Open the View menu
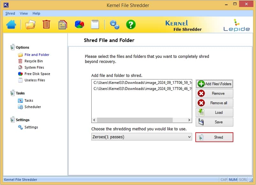Viewport: 256px width, 185px height. click(24, 13)
